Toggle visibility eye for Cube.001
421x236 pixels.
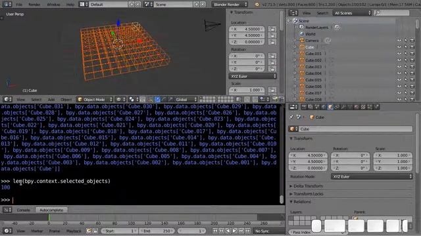(399, 54)
